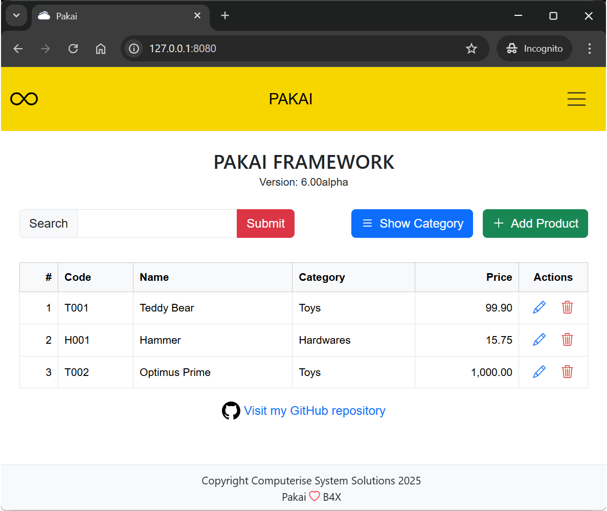Click the Search label beside input
The width and height of the screenshot is (607, 511).
pyautogui.click(x=49, y=224)
